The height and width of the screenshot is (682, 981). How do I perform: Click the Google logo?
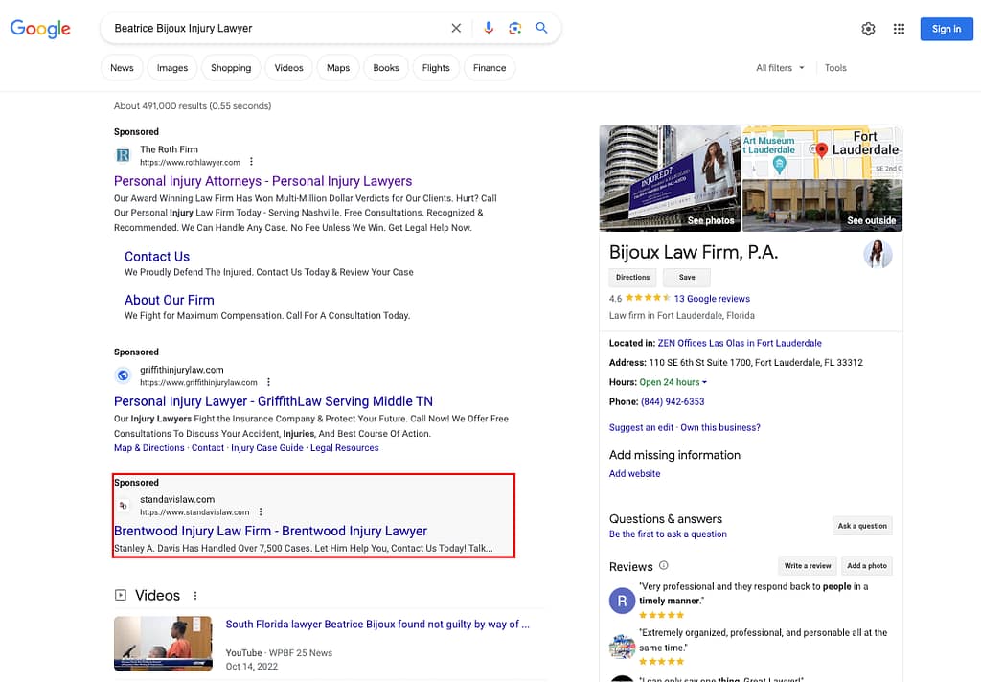tap(40, 29)
